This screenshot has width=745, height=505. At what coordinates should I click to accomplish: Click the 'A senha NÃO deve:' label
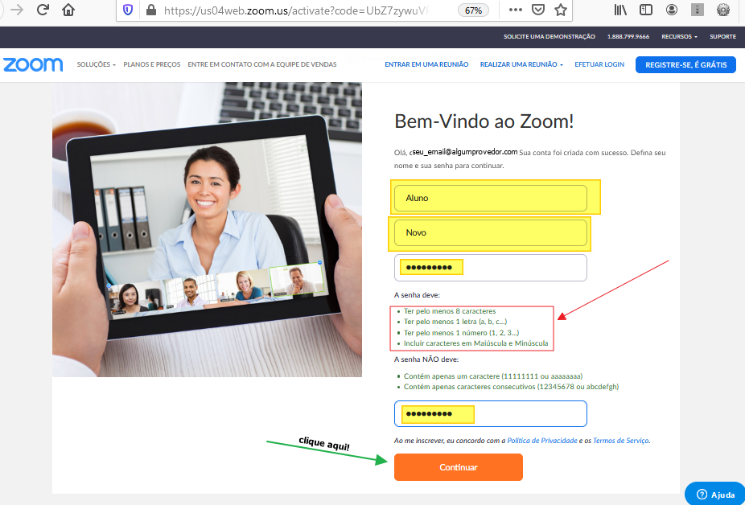(426, 359)
